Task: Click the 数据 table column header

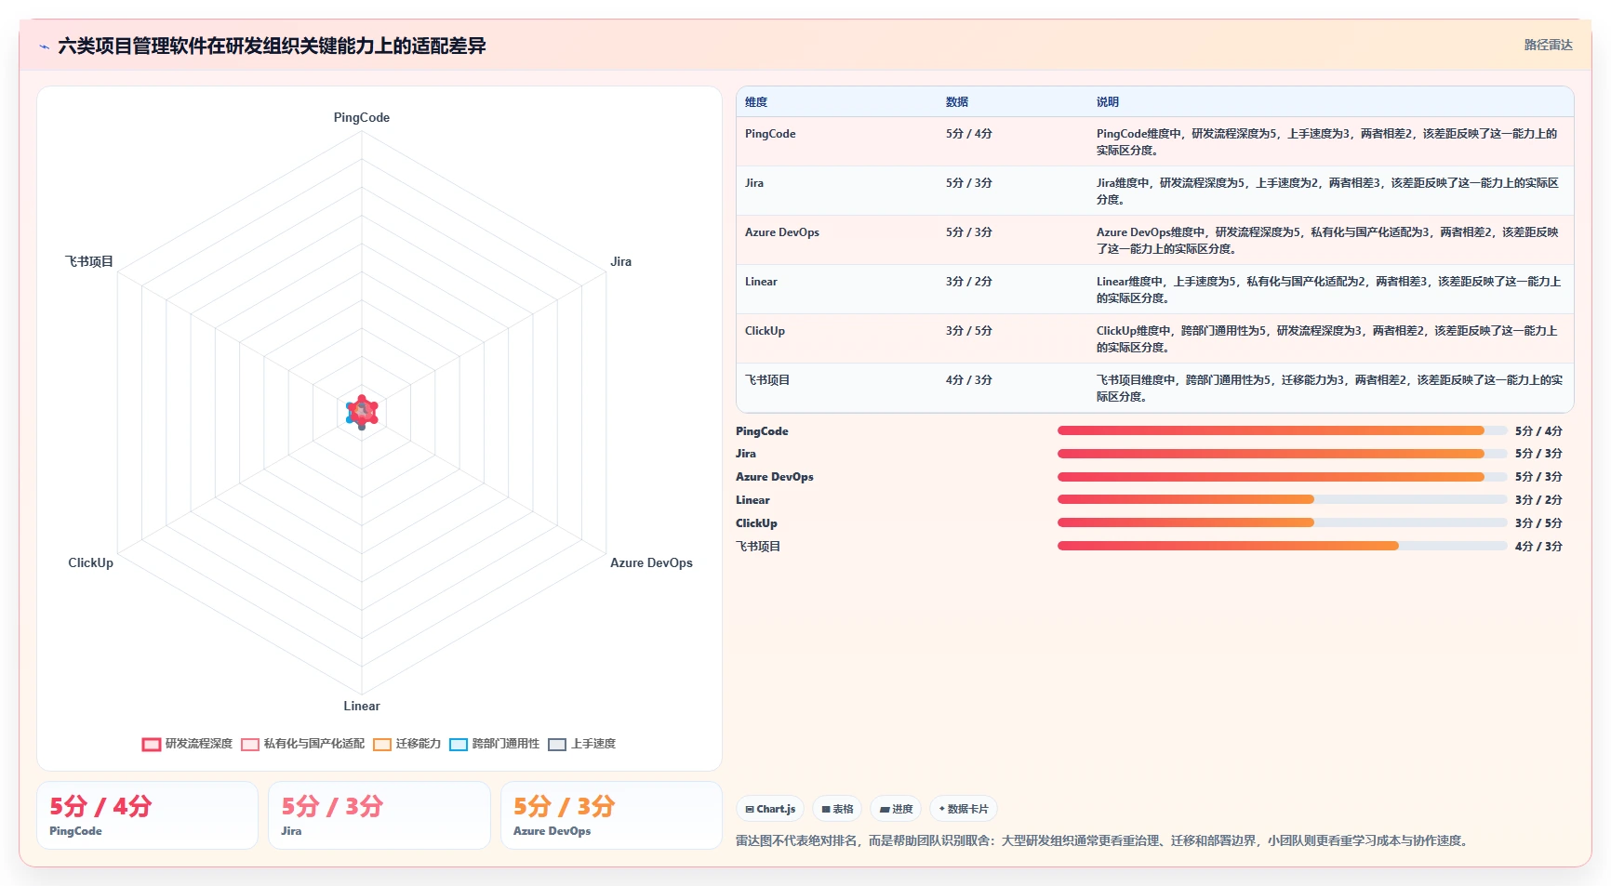Action: click(957, 102)
